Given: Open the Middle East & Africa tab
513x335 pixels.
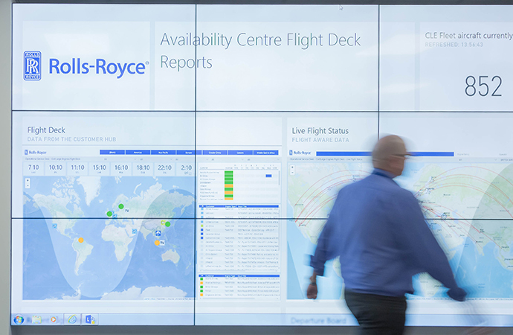Looking at the screenshot, I should pyautogui.click(x=265, y=153).
